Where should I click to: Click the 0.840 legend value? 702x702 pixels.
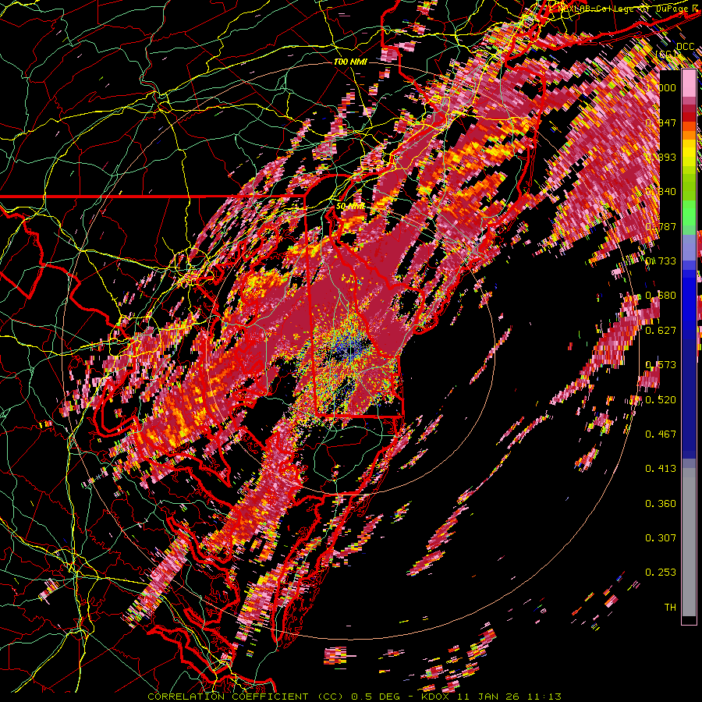coord(661,192)
